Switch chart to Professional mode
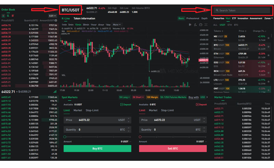 coord(193,18)
